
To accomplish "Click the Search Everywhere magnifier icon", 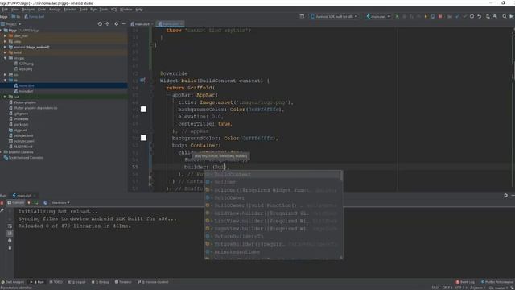I will [505, 16].
